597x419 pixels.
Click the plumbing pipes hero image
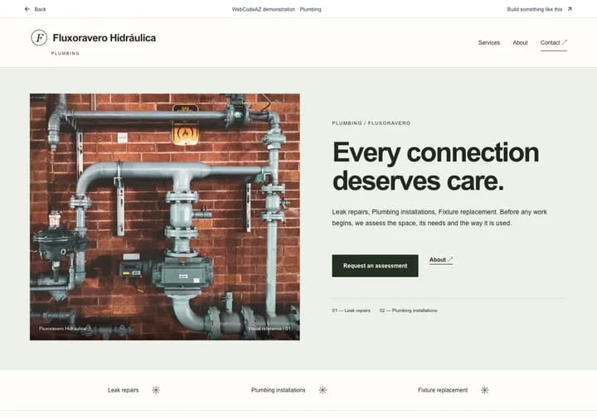[165, 217]
